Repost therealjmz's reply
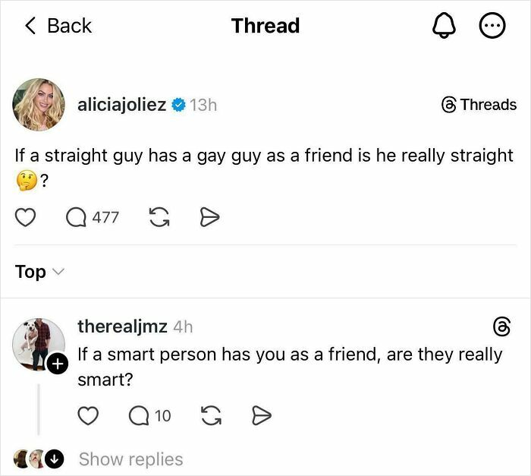Screen dimensions: 531x476 pos(210,415)
